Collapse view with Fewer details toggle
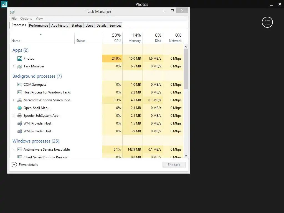Viewport: 284px width, 213px height. (25, 165)
